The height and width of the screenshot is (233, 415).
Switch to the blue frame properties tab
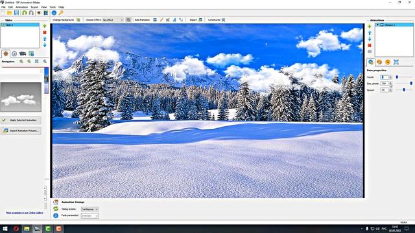click(x=396, y=62)
